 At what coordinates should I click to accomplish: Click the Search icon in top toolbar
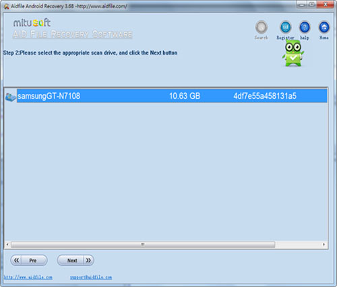[262, 27]
